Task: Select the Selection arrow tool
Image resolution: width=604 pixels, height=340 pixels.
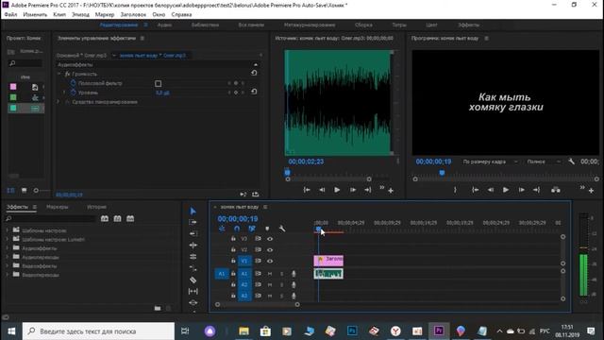Action: pos(193,211)
